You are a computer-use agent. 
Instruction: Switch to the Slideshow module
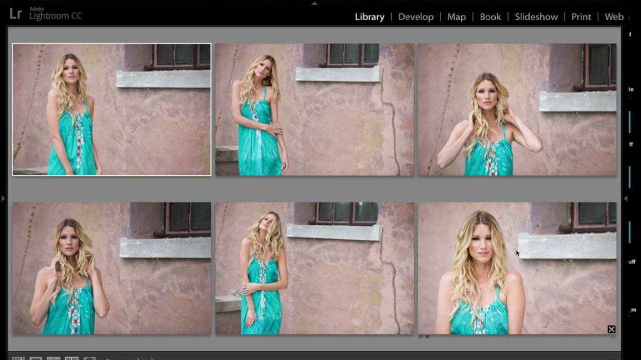[536, 16]
